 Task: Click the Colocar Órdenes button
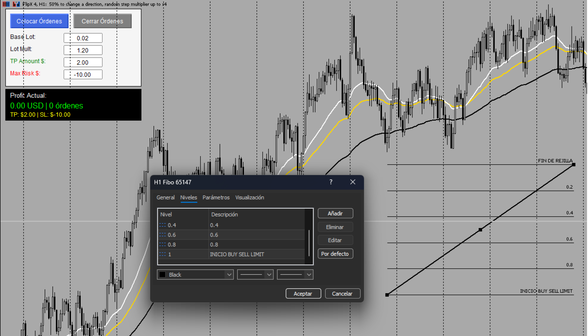coord(39,21)
